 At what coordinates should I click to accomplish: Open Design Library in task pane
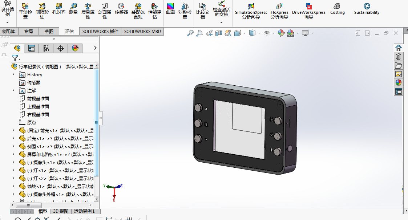click(x=399, y=56)
